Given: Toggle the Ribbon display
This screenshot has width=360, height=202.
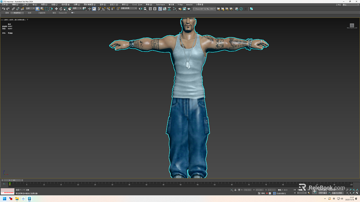Looking at the screenshot, I should 160,9.
